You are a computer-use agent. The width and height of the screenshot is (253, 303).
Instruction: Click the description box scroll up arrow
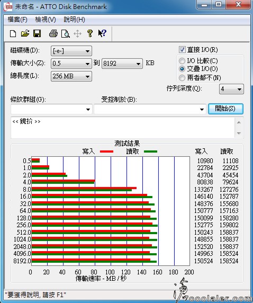[239, 122]
